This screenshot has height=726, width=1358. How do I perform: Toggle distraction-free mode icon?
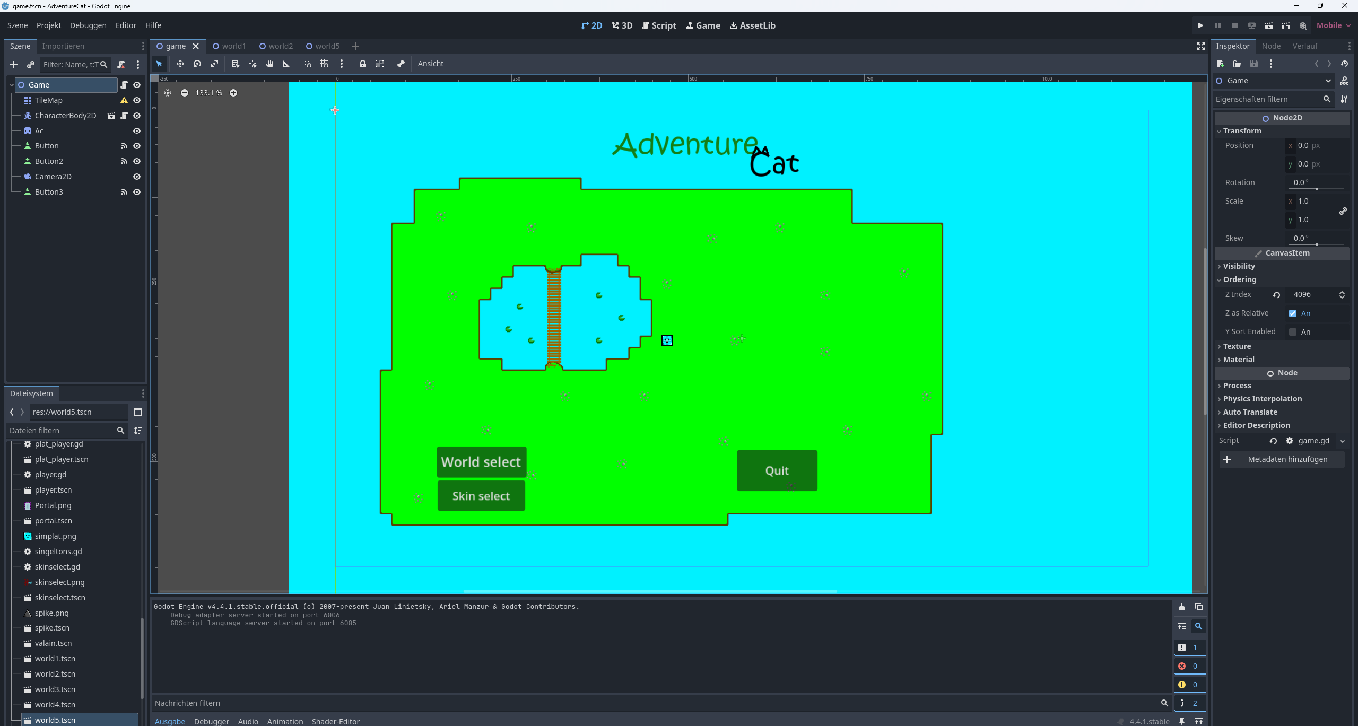pyautogui.click(x=1201, y=46)
